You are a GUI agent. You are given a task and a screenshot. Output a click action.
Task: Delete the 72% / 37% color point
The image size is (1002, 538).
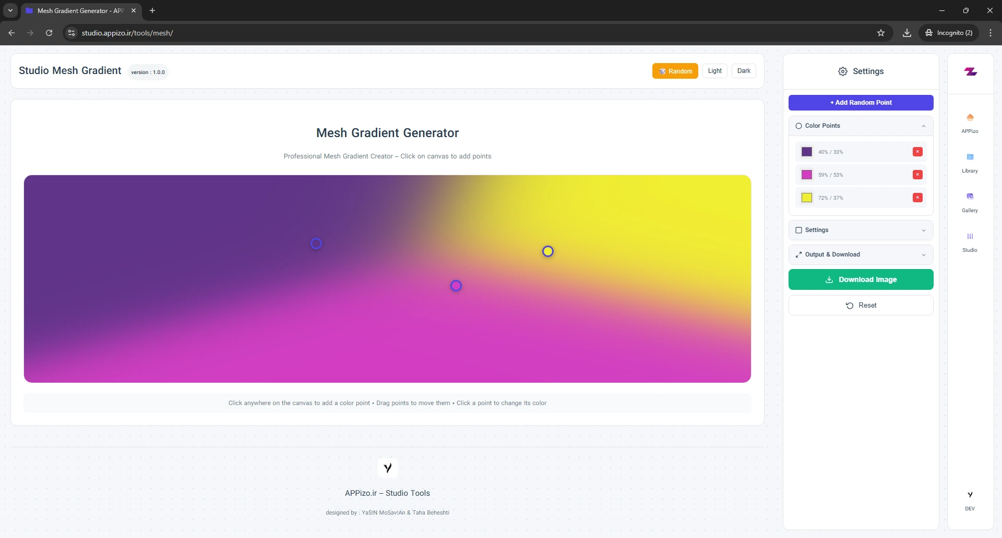pos(917,198)
